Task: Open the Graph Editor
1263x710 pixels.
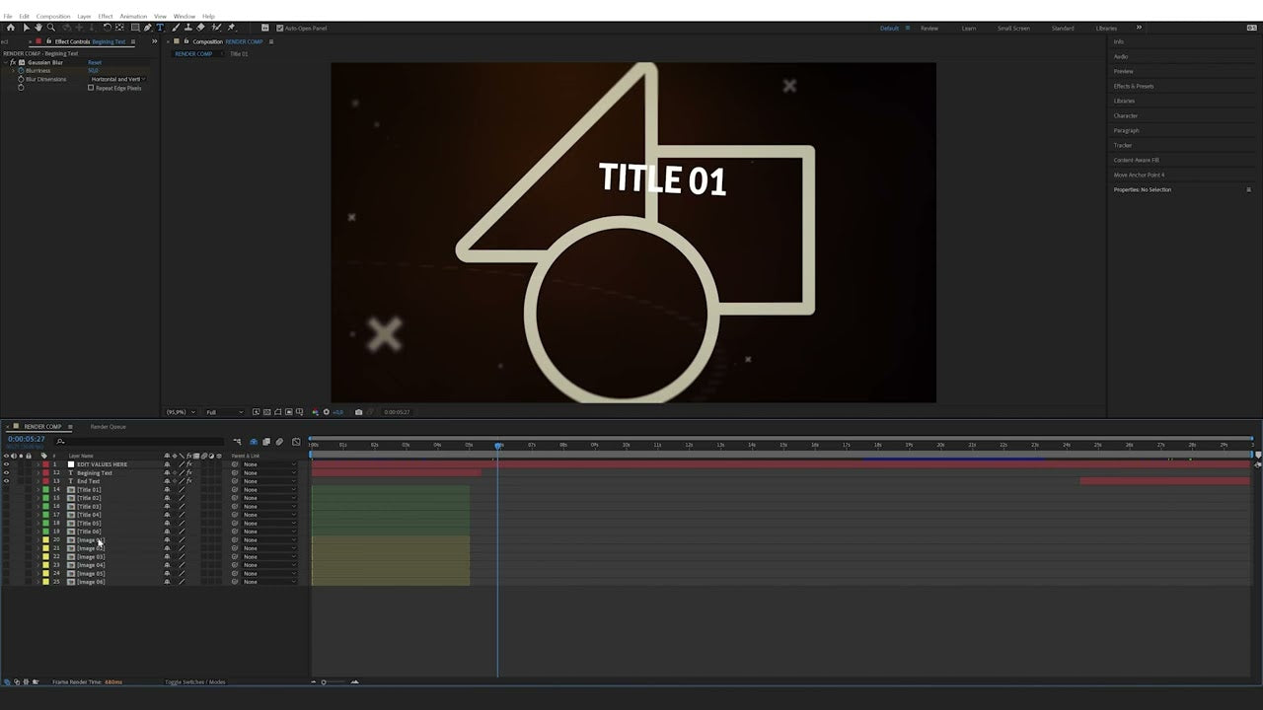Action: [296, 442]
